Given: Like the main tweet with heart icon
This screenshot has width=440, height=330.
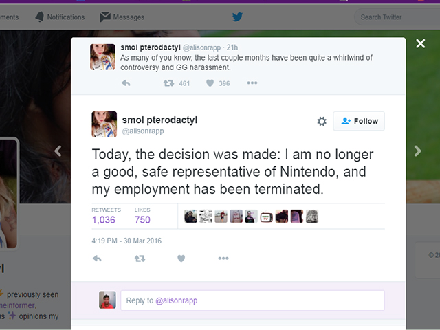Looking at the screenshot, I should (181, 258).
